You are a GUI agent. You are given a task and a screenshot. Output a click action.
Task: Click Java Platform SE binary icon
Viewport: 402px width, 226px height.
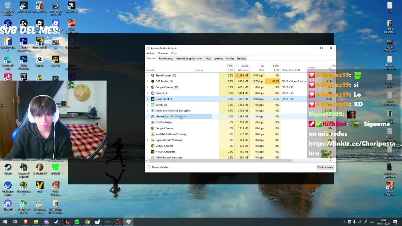(x=153, y=134)
